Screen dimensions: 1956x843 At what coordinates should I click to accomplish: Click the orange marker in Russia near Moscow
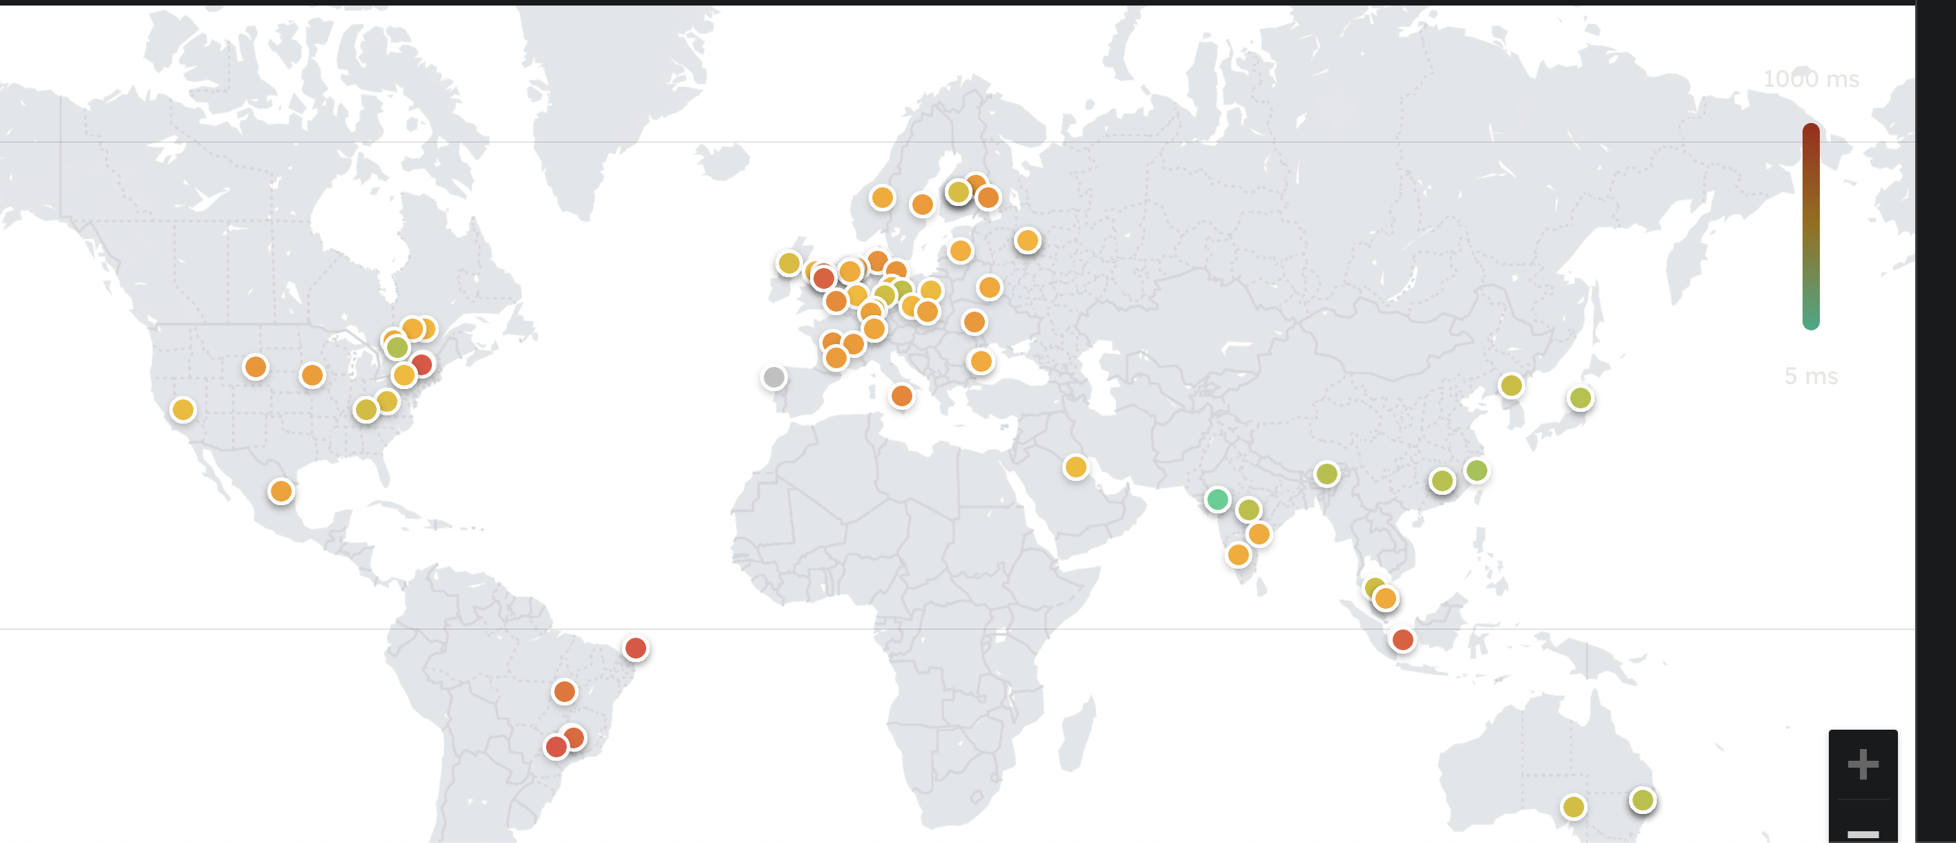(1026, 240)
